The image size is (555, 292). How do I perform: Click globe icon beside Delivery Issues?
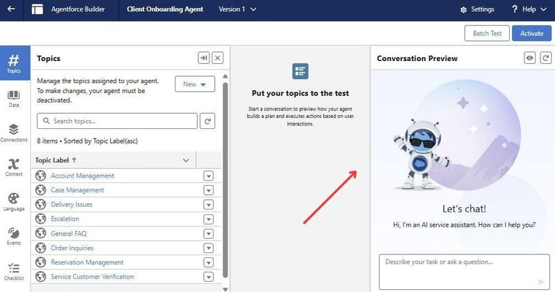tap(41, 205)
